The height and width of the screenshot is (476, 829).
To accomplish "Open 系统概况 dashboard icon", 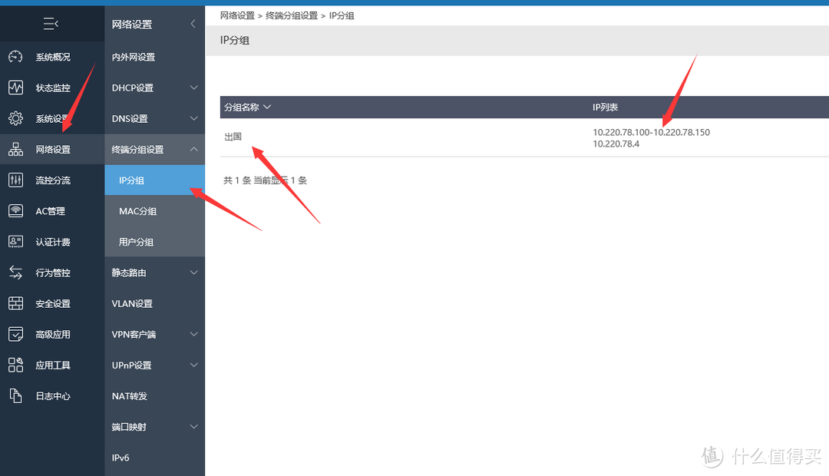I will [15, 57].
